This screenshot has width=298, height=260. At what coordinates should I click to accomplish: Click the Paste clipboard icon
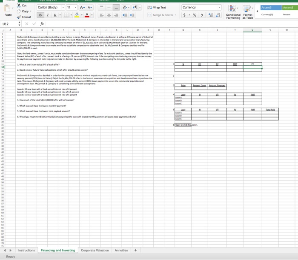coord(7,9)
